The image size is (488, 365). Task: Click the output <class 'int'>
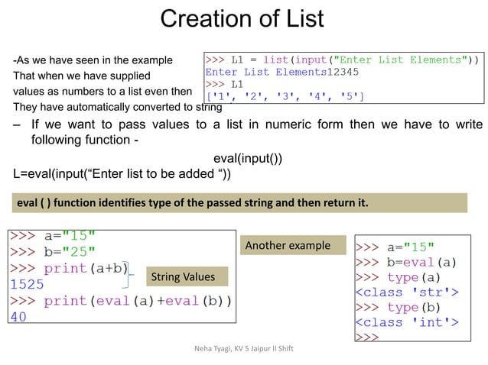tap(407, 322)
